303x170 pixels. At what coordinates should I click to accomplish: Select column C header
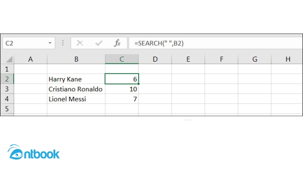[x=122, y=59]
